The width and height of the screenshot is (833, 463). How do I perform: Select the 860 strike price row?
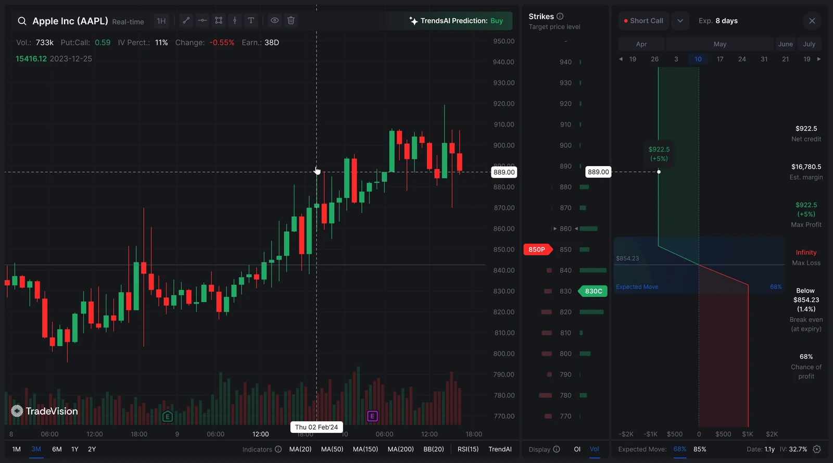[566, 229]
